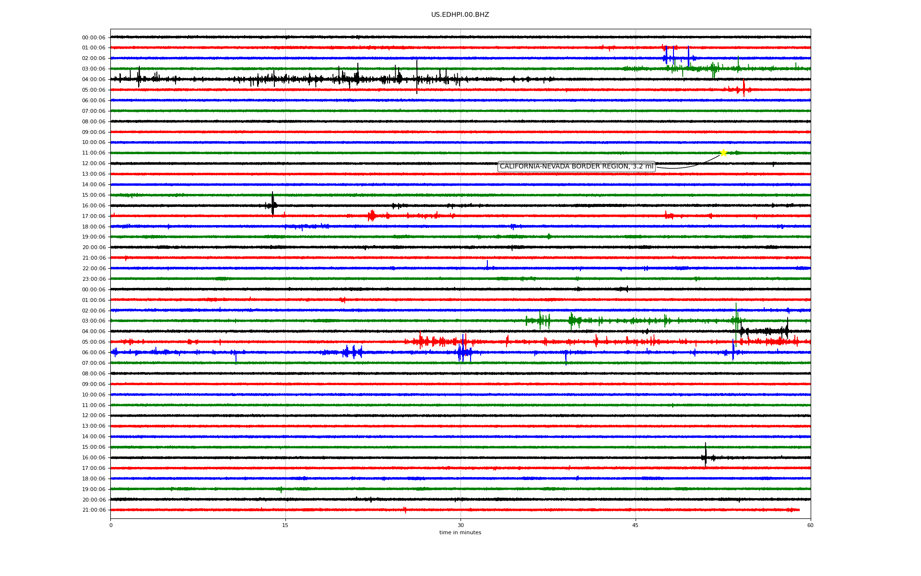921x576 pixels.
Task: Click the 'time in minutes' axis label
Action: [x=460, y=532]
